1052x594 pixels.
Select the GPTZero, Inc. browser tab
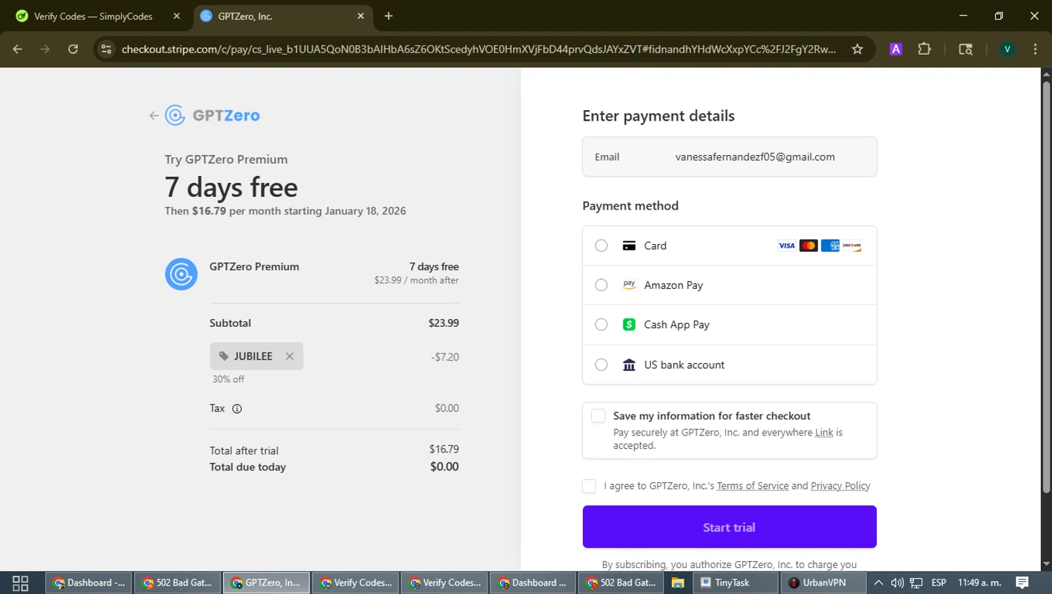click(282, 16)
